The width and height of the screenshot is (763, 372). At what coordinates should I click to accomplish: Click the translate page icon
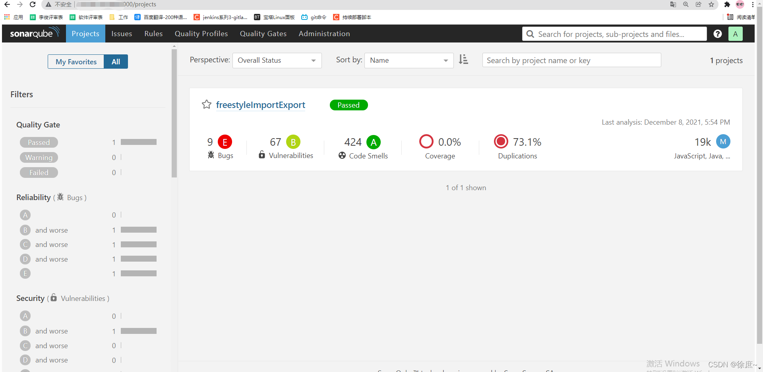click(673, 4)
